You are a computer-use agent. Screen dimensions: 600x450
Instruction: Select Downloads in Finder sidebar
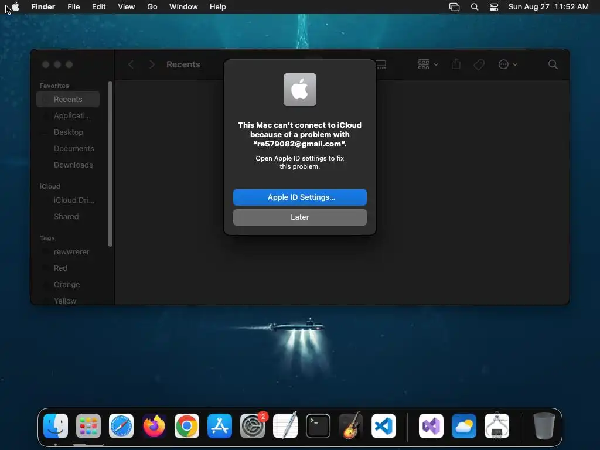coord(68,165)
